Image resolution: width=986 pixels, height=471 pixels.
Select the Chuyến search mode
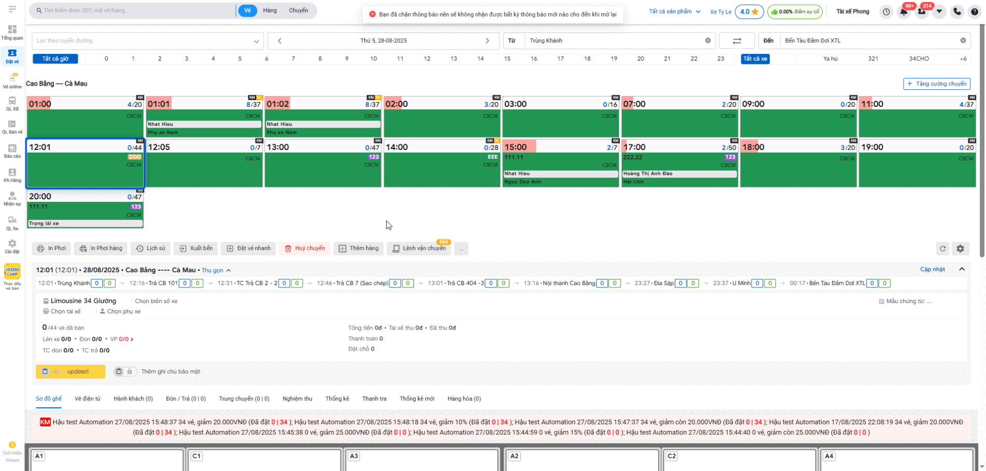(298, 10)
